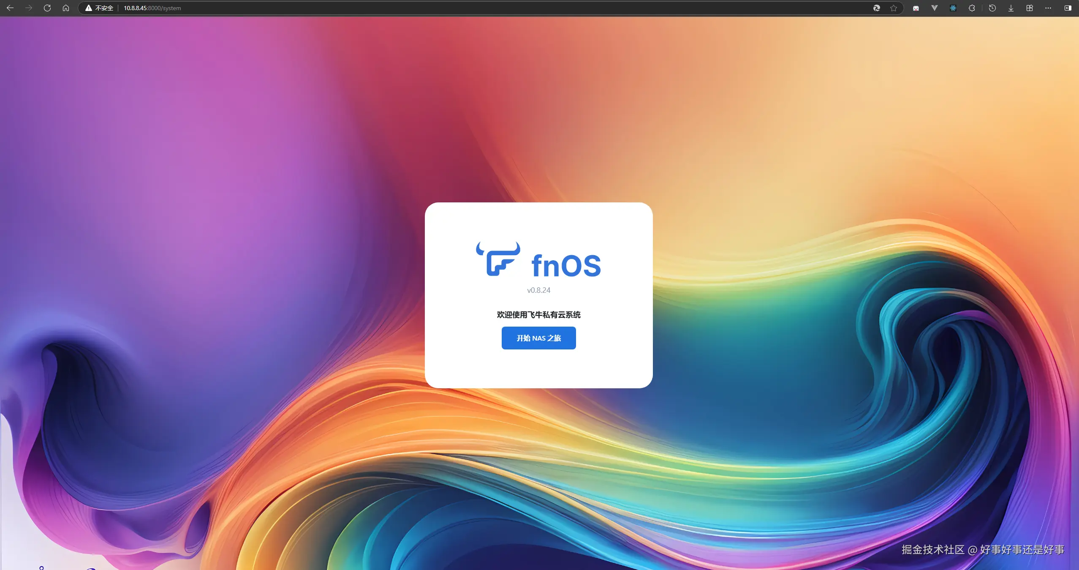The width and height of the screenshot is (1079, 570).
Task: Reload the current page
Action: pos(47,8)
